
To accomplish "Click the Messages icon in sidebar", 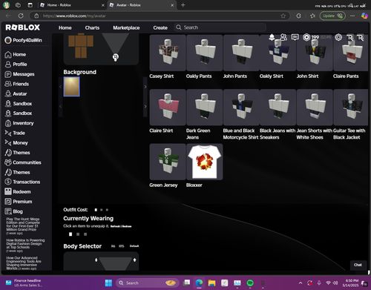I will click(x=8, y=74).
